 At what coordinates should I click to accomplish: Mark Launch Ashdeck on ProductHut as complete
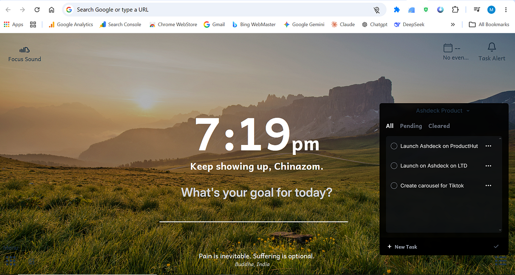click(x=394, y=146)
